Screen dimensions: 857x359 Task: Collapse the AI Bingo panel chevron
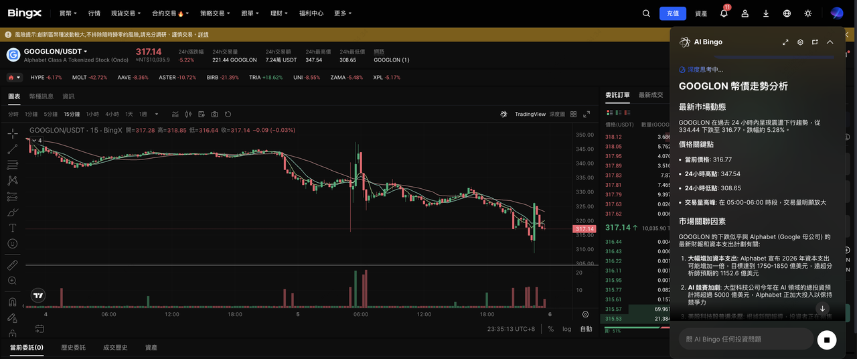830,42
